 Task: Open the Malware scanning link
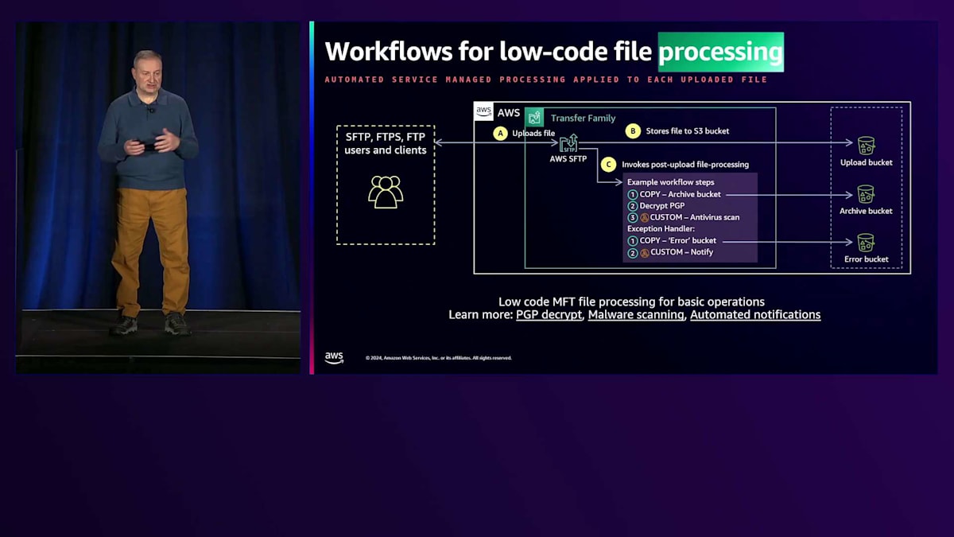636,315
